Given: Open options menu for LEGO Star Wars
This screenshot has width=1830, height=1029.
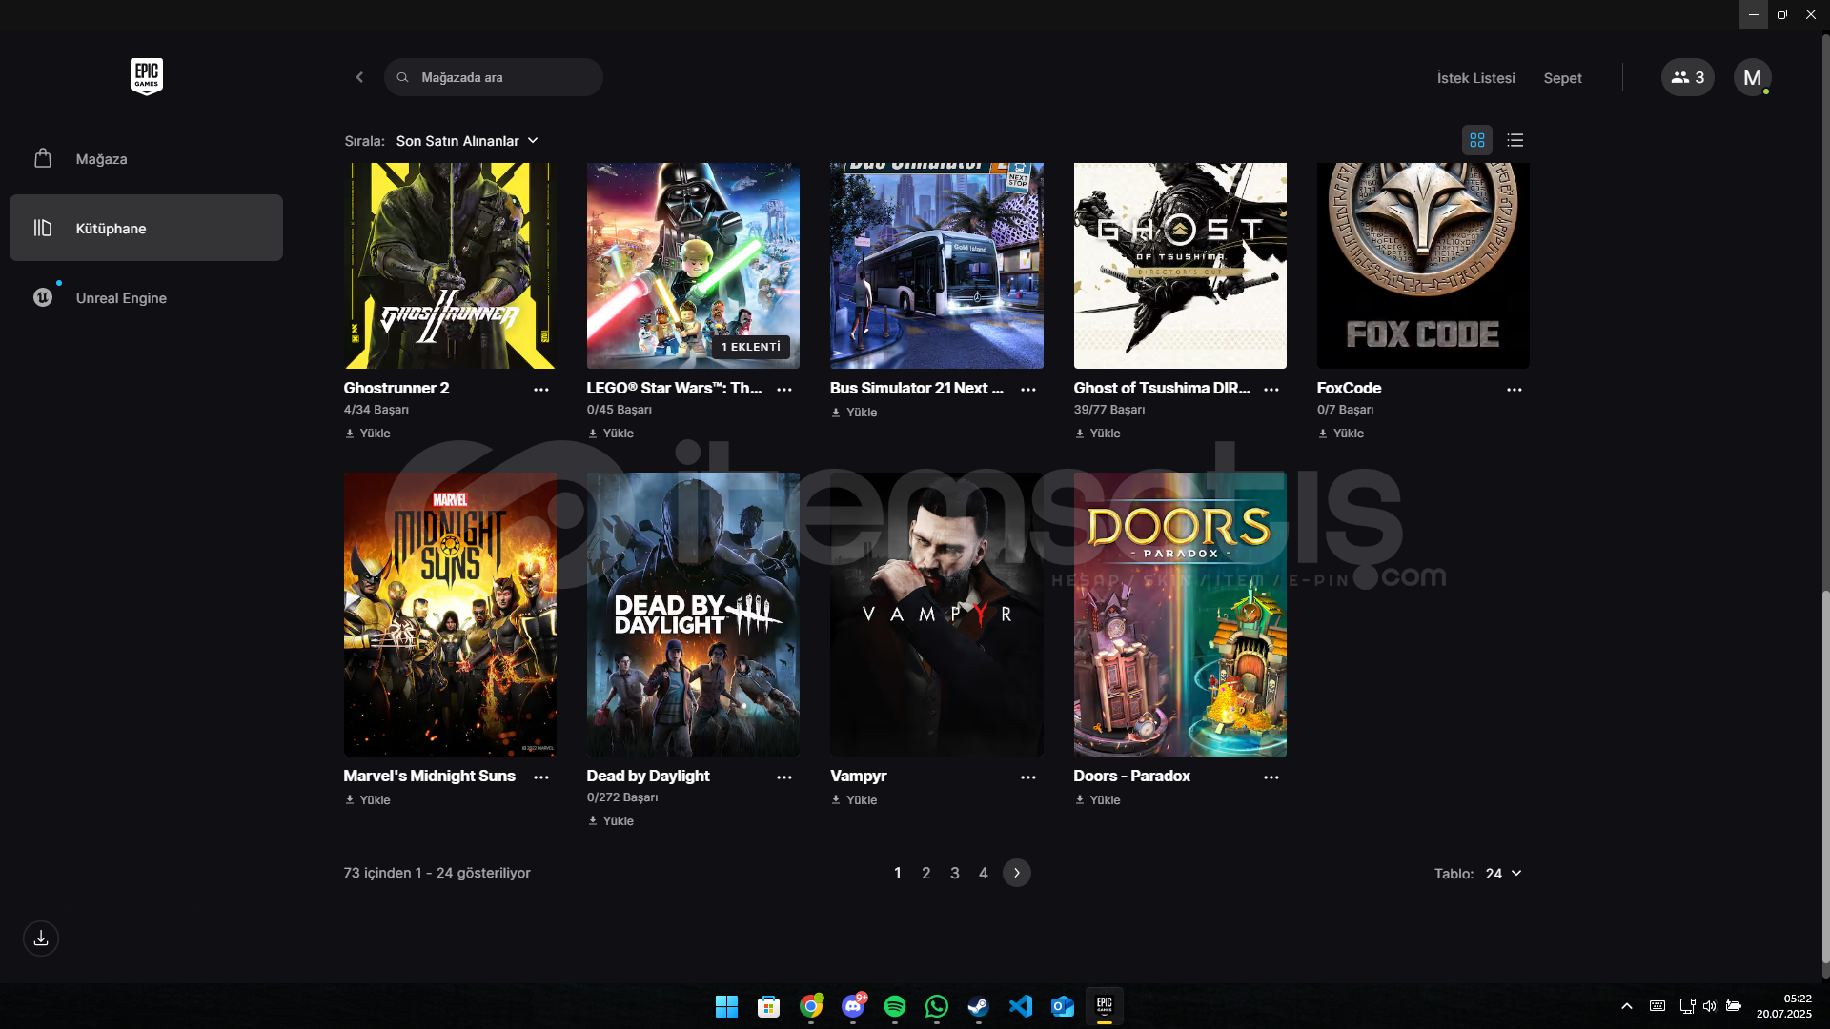Looking at the screenshot, I should tap(784, 390).
